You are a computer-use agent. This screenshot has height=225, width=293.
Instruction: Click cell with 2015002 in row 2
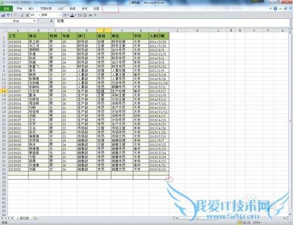click(x=18, y=42)
